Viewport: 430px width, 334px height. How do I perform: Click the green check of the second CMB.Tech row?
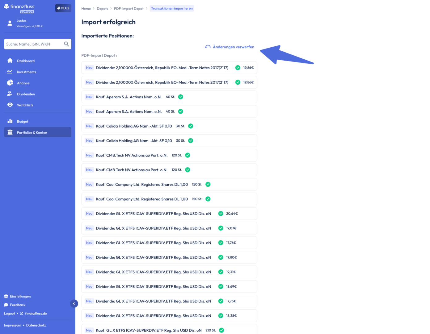click(x=188, y=170)
